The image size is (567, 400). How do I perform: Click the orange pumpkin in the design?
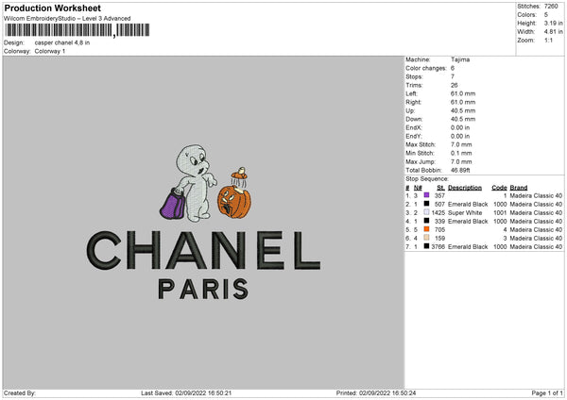234,203
